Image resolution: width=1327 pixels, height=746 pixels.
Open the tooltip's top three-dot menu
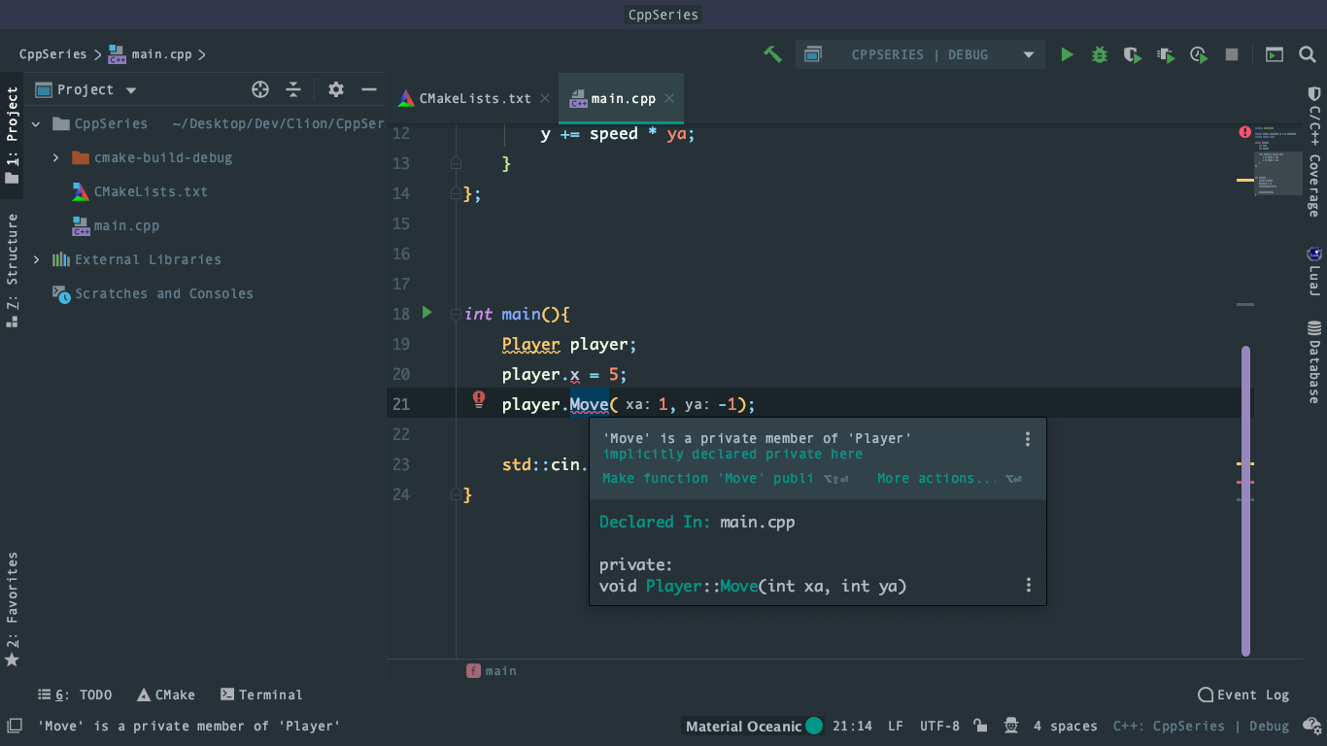[x=1028, y=439]
